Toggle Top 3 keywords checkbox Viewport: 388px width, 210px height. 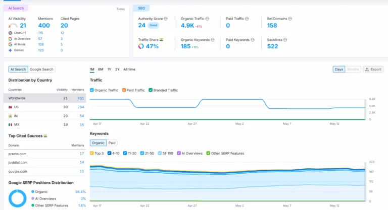pyautogui.click(x=92, y=153)
